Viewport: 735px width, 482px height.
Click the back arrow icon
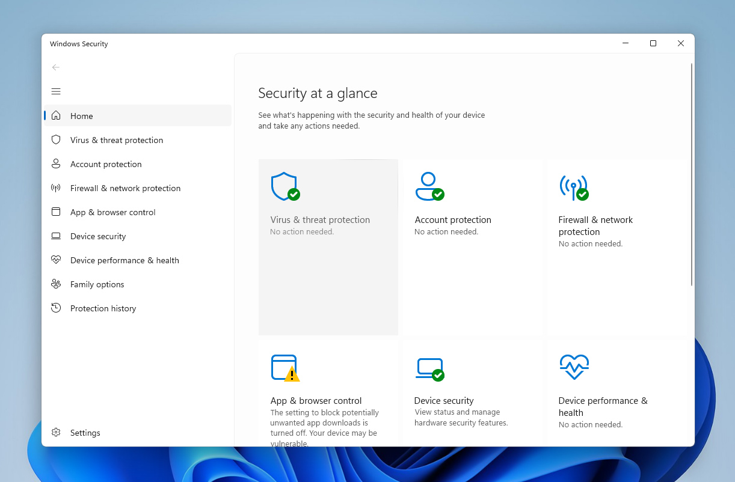coord(56,67)
